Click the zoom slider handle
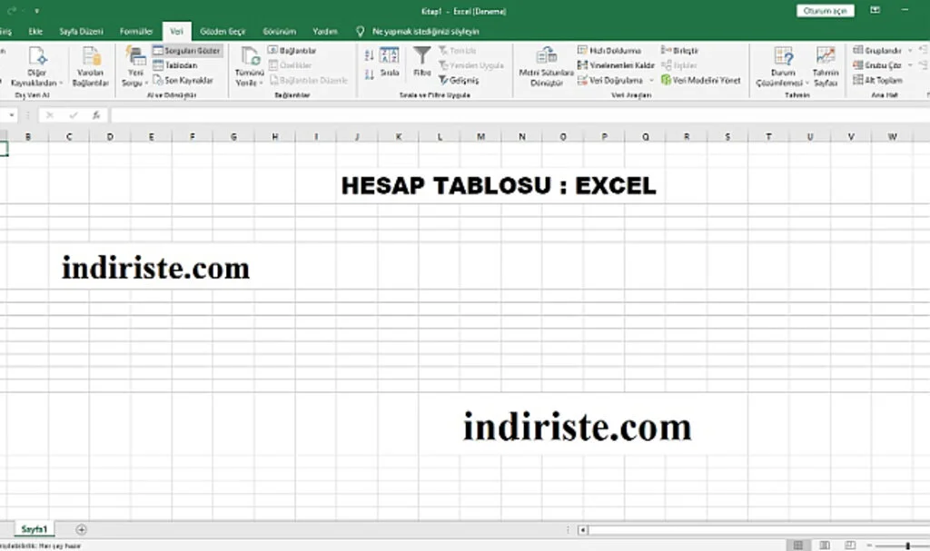The height and width of the screenshot is (551, 930). 907,545
